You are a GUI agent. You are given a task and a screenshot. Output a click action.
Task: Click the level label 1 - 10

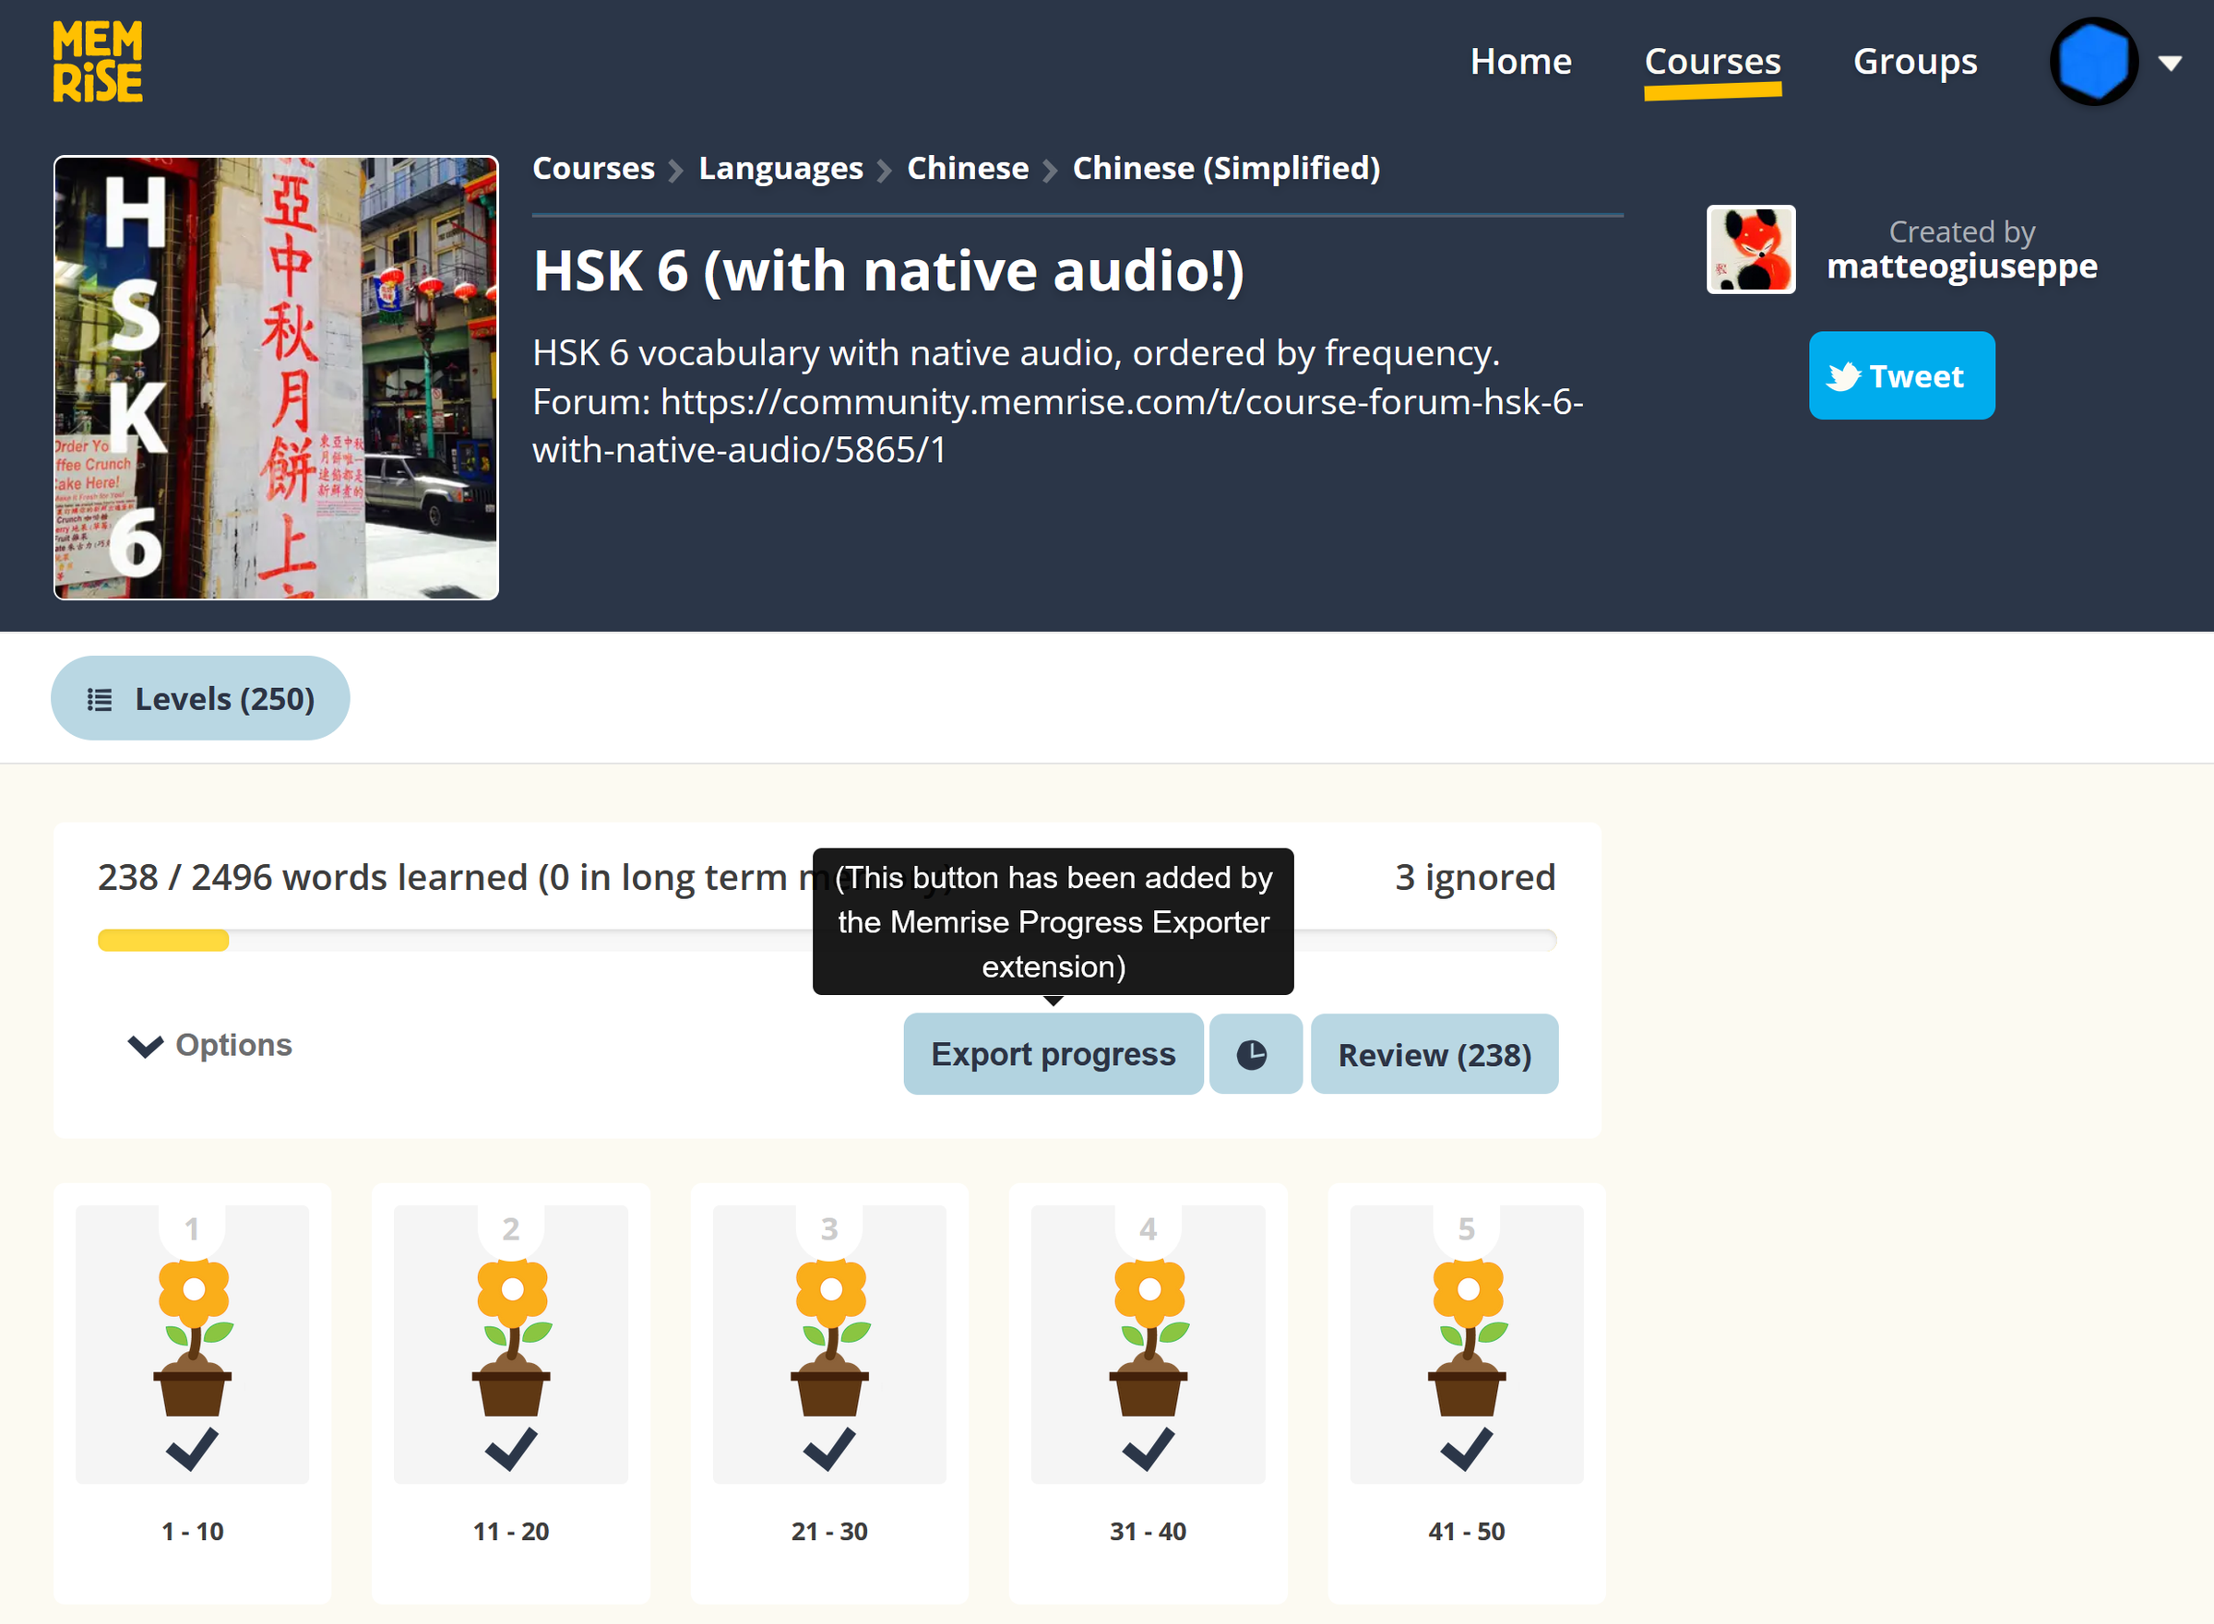[x=193, y=1531]
